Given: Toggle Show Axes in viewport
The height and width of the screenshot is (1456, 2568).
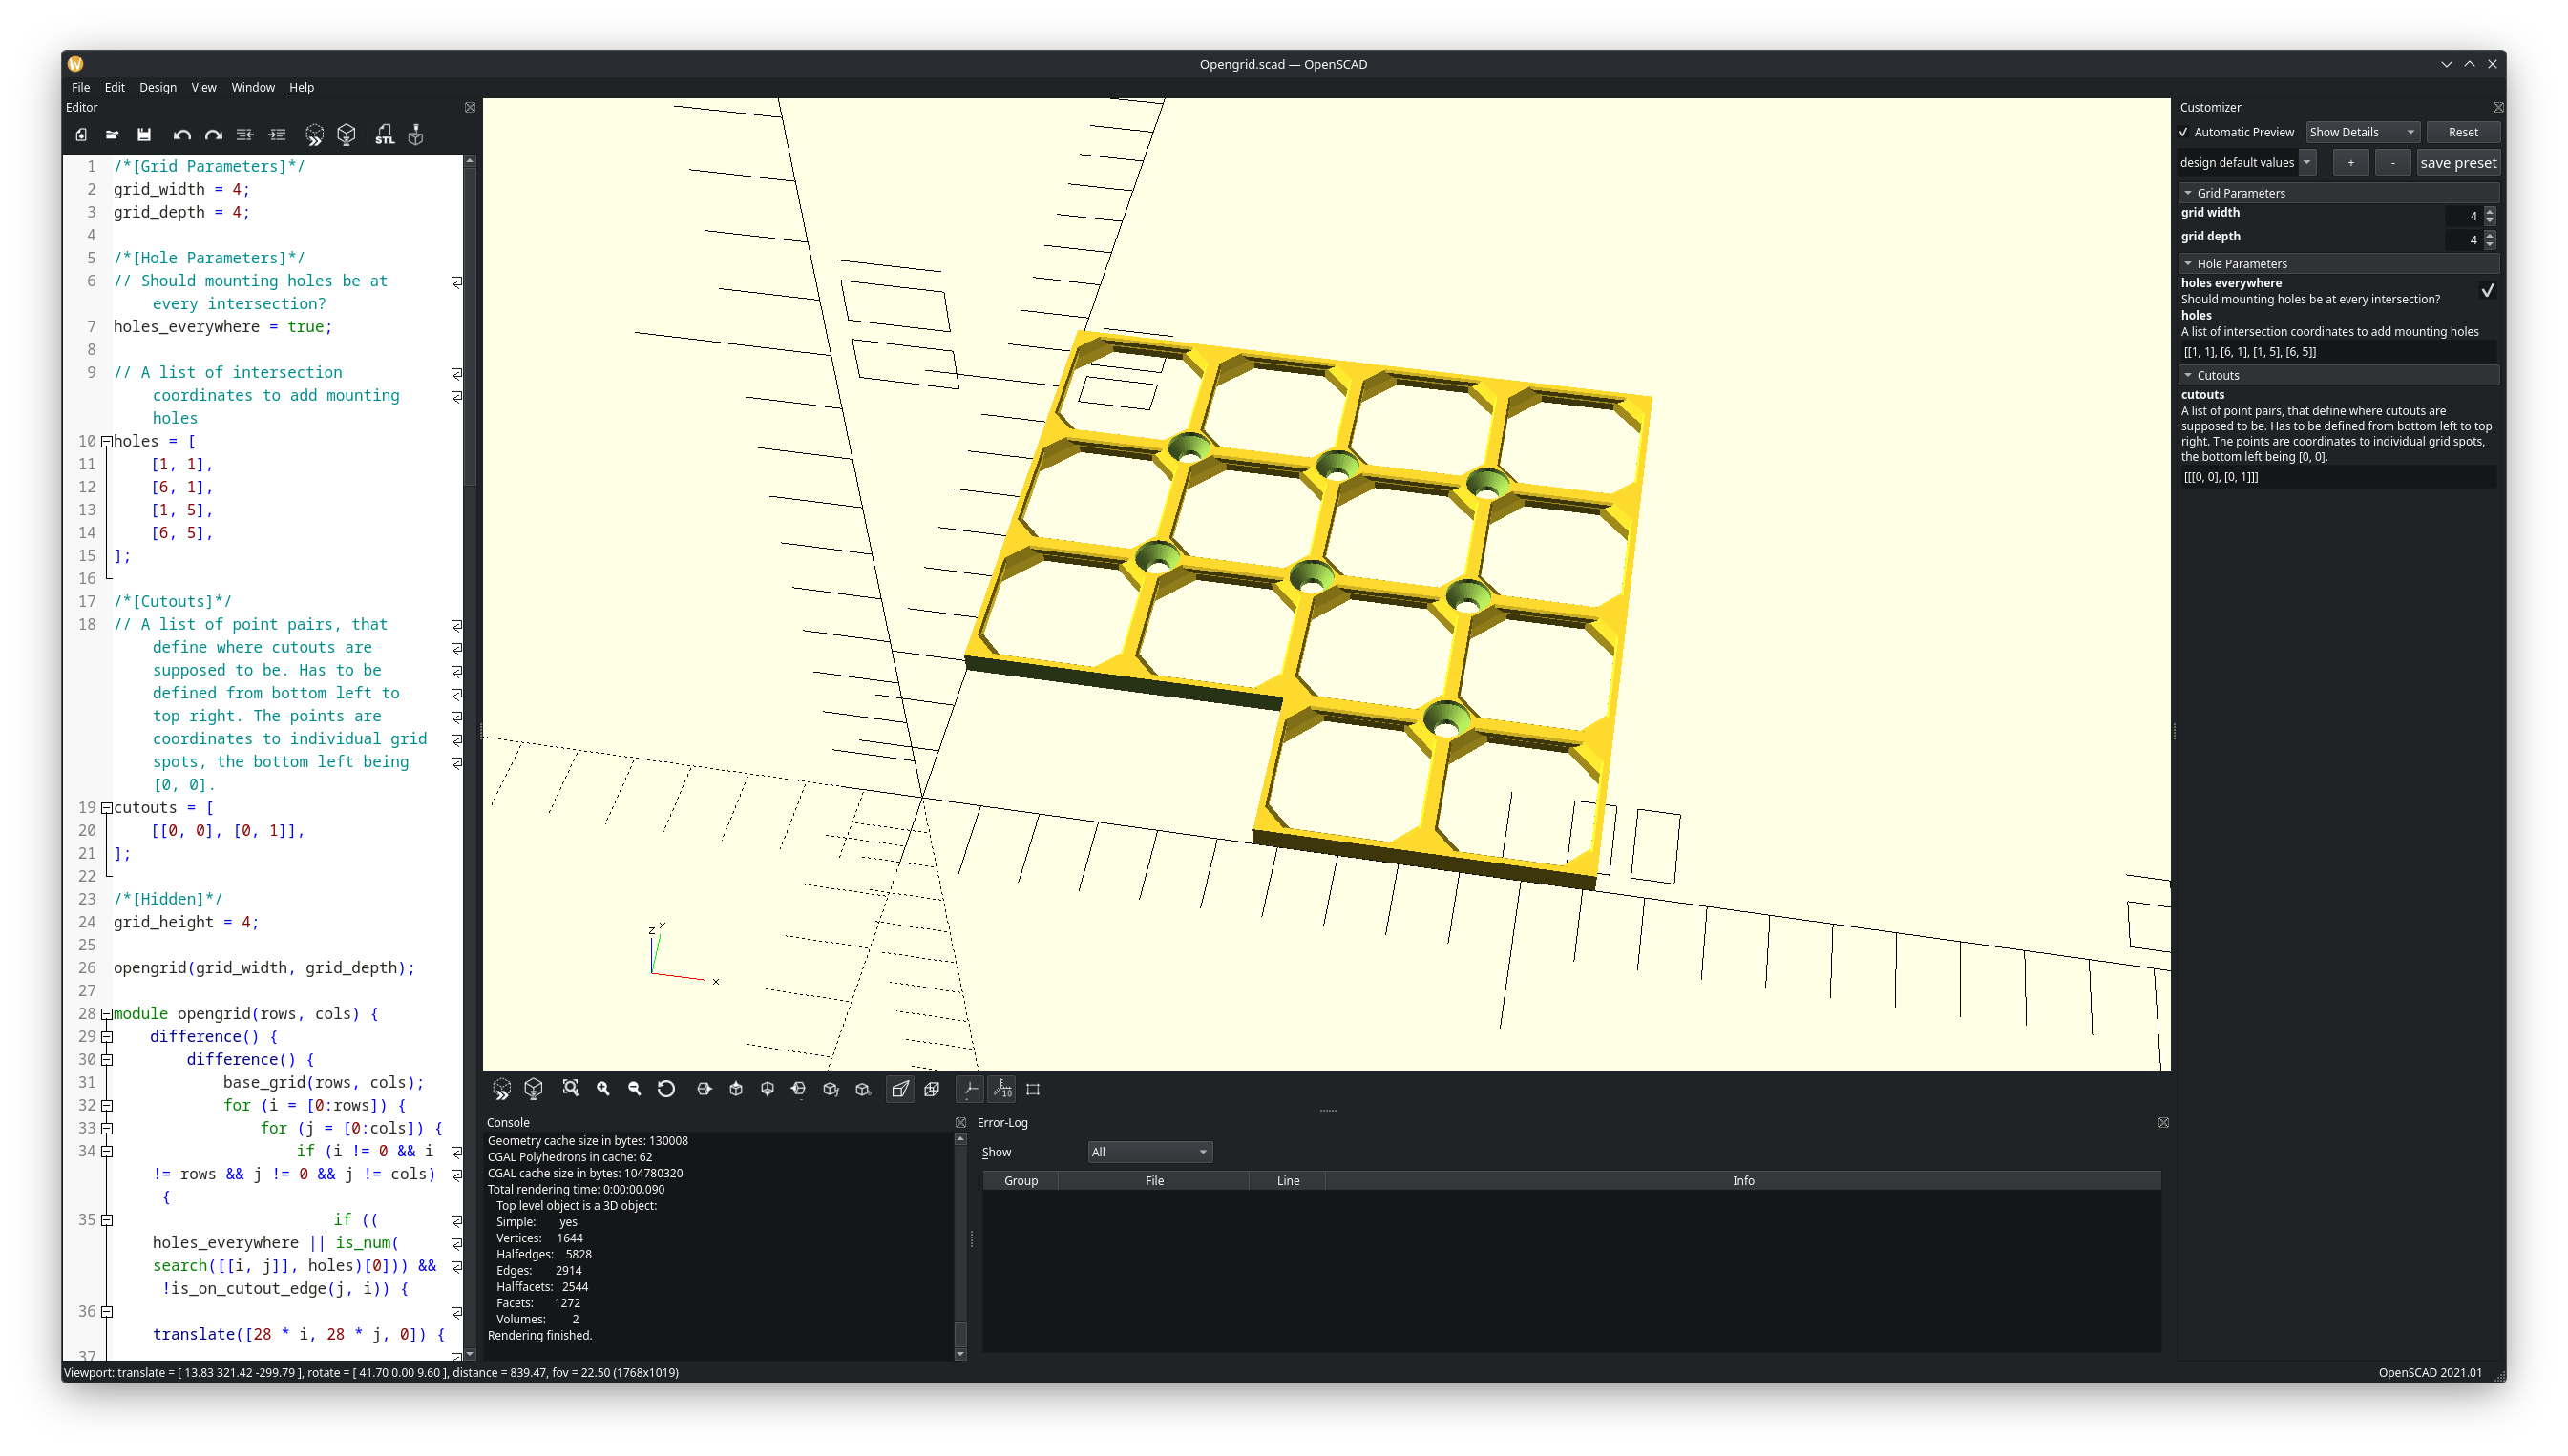Looking at the screenshot, I should (970, 1089).
